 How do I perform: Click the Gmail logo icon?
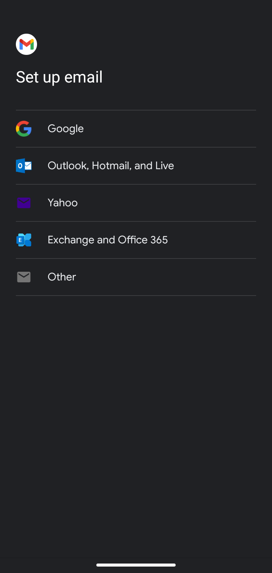(26, 44)
